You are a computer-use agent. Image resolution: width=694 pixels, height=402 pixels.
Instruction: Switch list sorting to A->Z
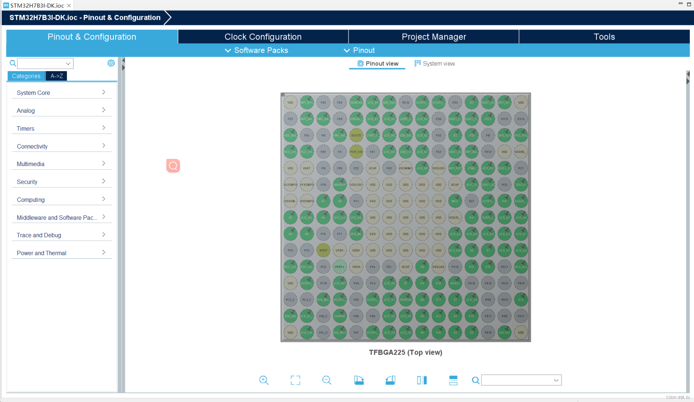click(x=56, y=76)
